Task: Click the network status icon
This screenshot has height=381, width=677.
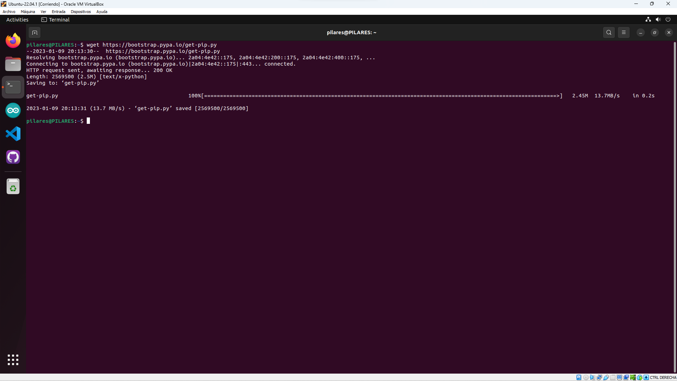Action: point(648,19)
